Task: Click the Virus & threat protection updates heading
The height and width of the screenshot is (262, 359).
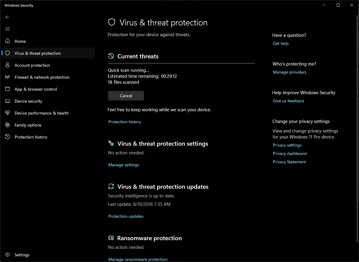Action: click(163, 187)
